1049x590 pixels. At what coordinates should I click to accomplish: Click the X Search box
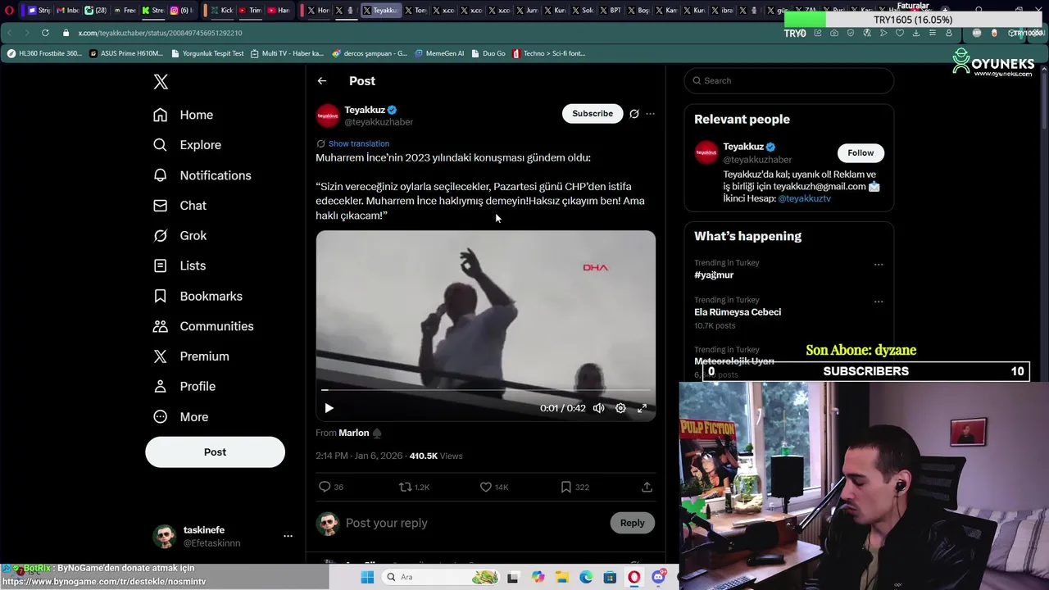point(788,80)
